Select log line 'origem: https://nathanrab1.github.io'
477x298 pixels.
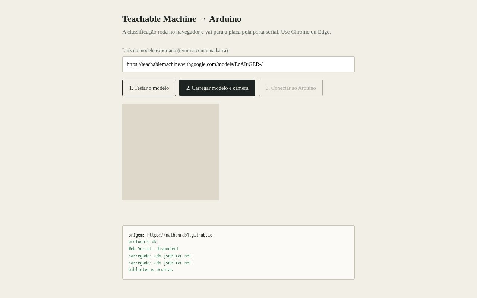coord(170,235)
